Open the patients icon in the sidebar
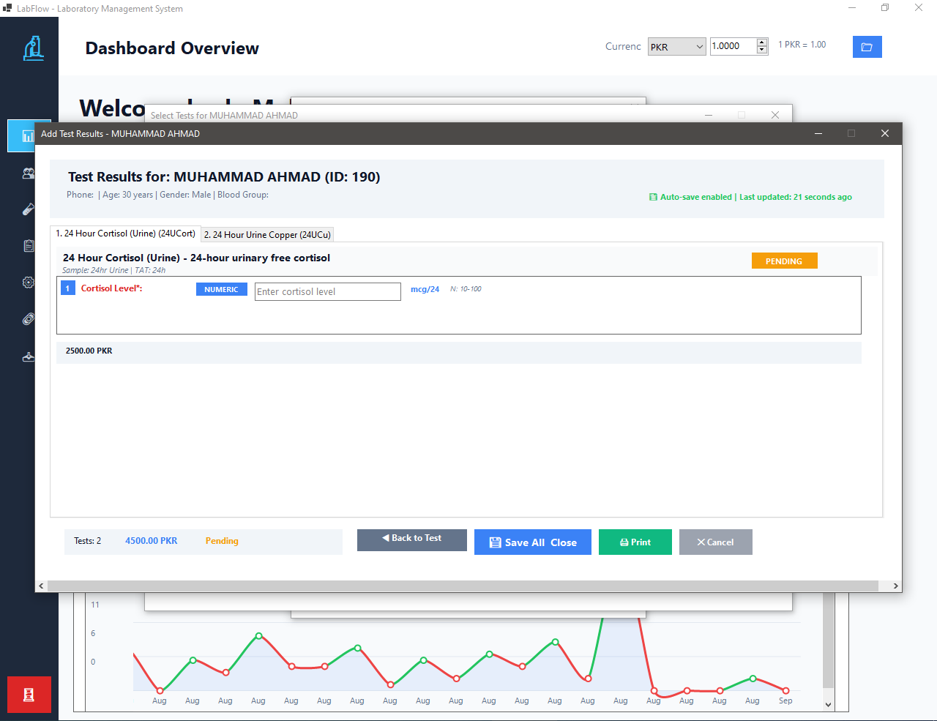 coord(29,173)
